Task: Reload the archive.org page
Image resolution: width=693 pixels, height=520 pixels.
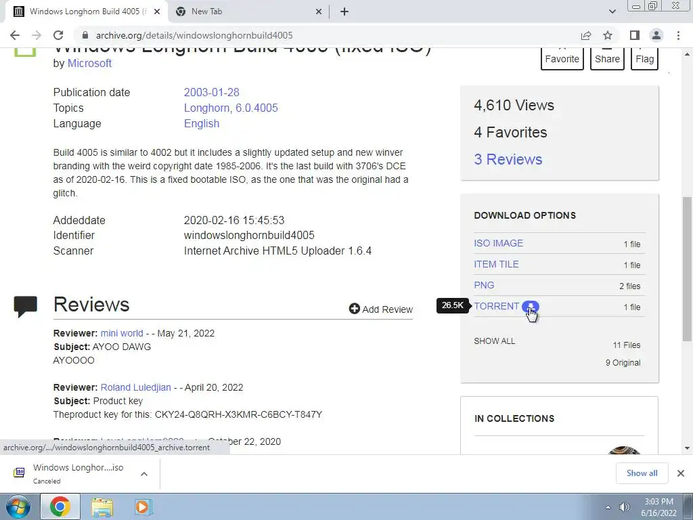Action: point(58,35)
